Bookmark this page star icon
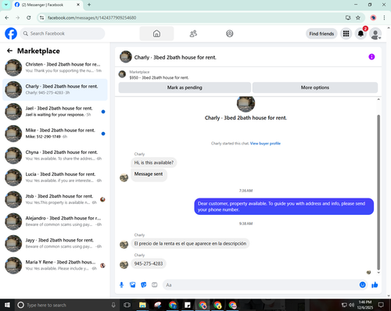391x311 pixels. (358, 18)
